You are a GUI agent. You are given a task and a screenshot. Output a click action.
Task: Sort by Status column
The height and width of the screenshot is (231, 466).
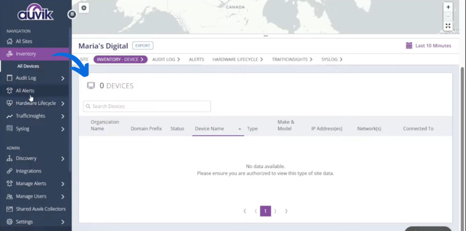click(177, 128)
